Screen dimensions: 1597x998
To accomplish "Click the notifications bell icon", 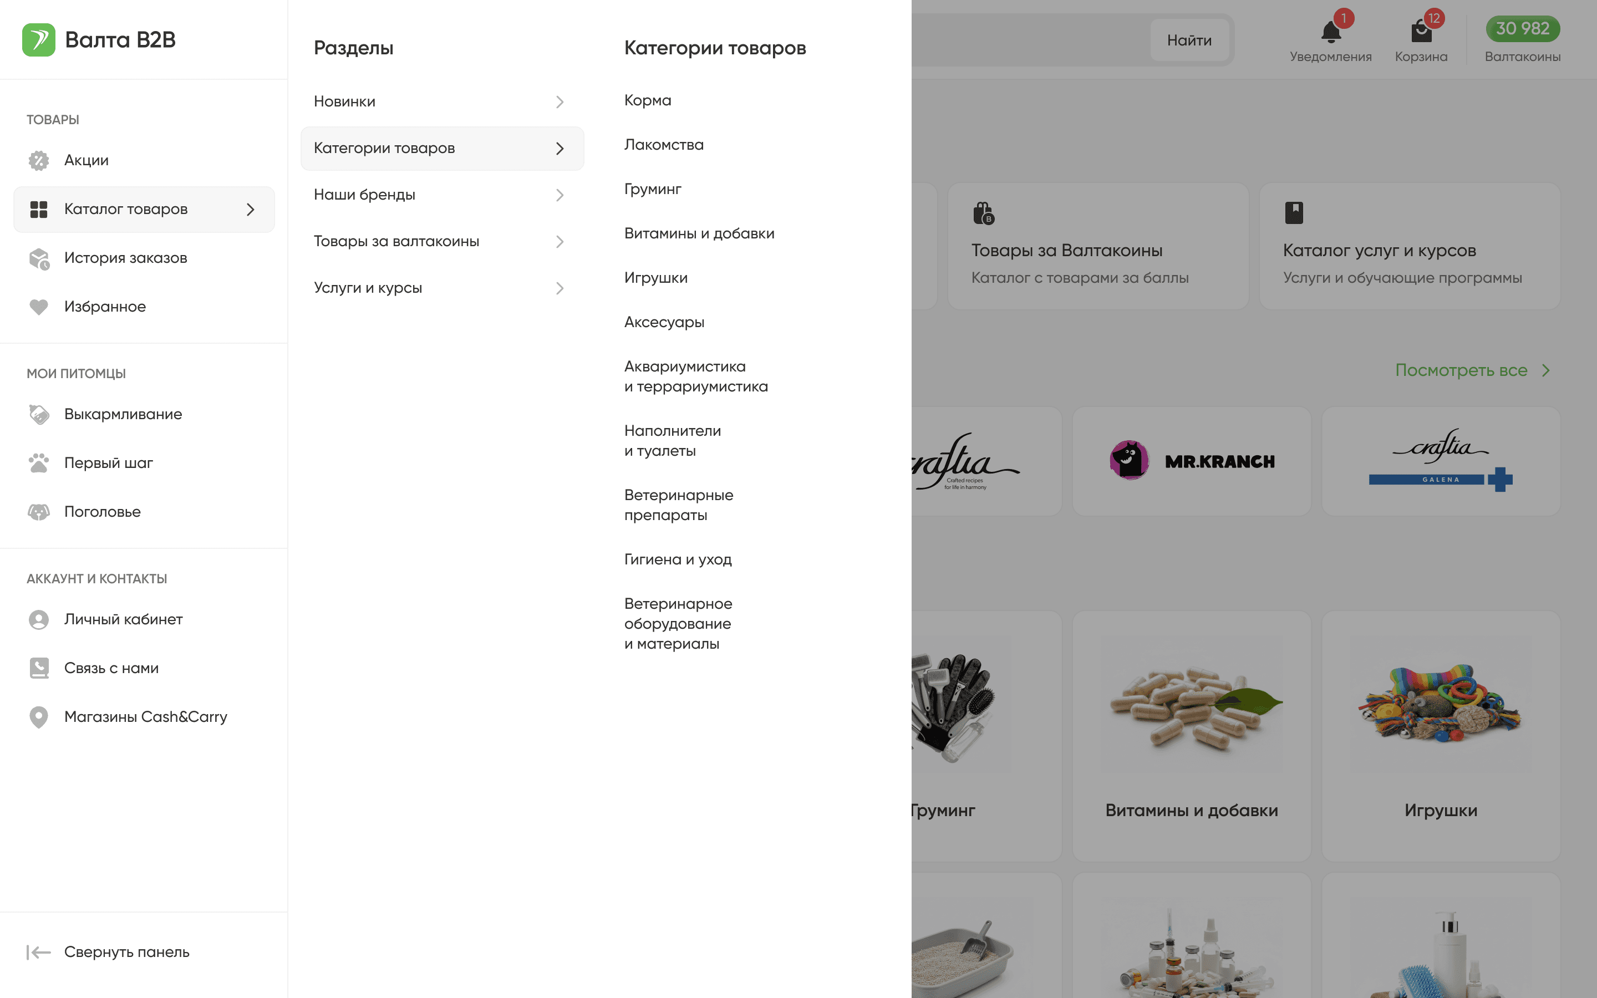I will point(1330,32).
